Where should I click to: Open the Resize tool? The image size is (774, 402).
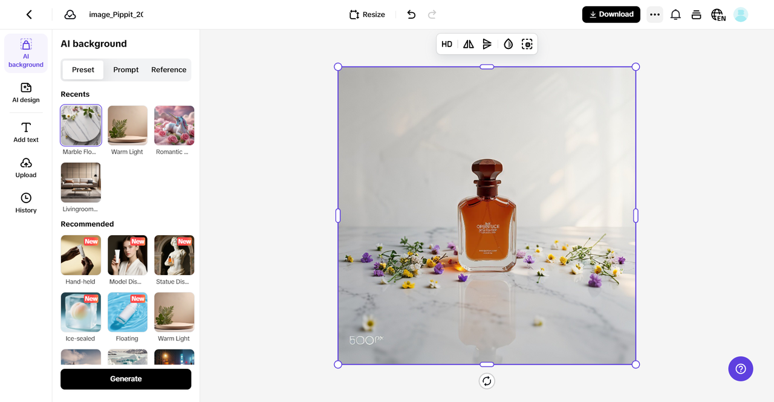point(366,14)
